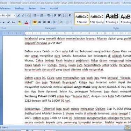
Task: Switch to the Acrobat tab
Action: point(54,8)
